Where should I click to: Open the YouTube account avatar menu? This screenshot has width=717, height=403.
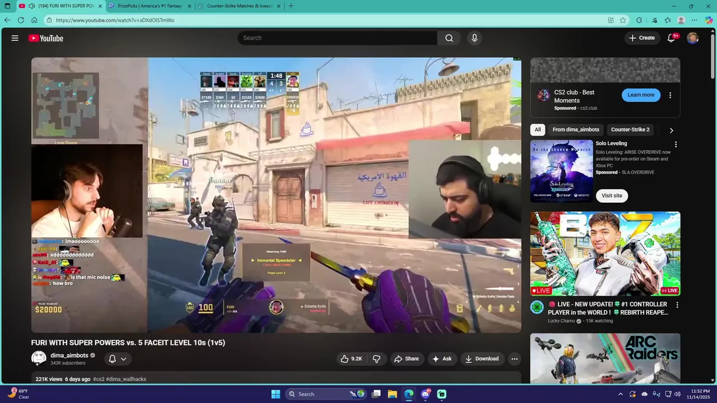point(693,38)
